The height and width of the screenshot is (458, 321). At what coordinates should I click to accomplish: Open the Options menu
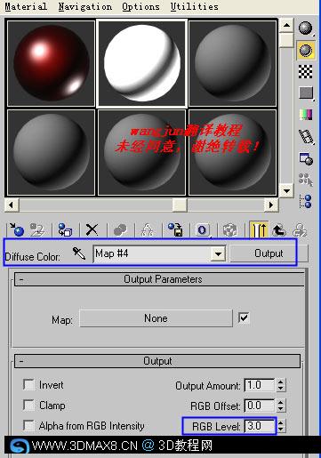(140, 6)
